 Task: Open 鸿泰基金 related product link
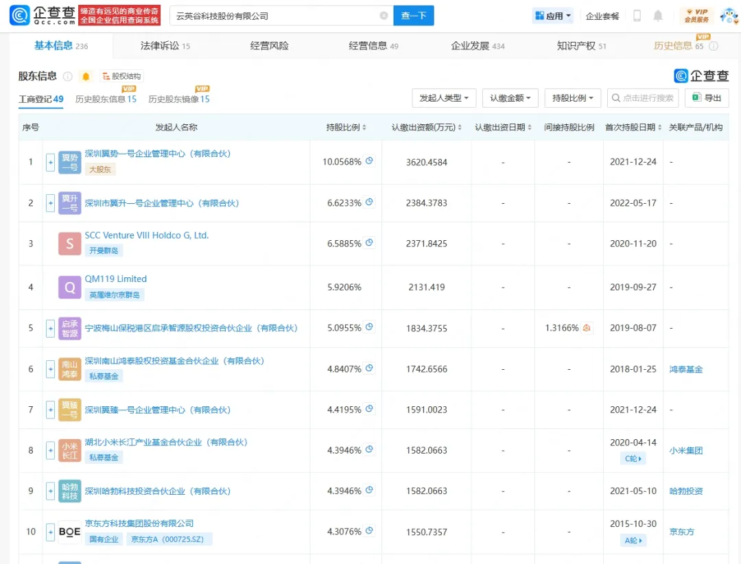685,369
